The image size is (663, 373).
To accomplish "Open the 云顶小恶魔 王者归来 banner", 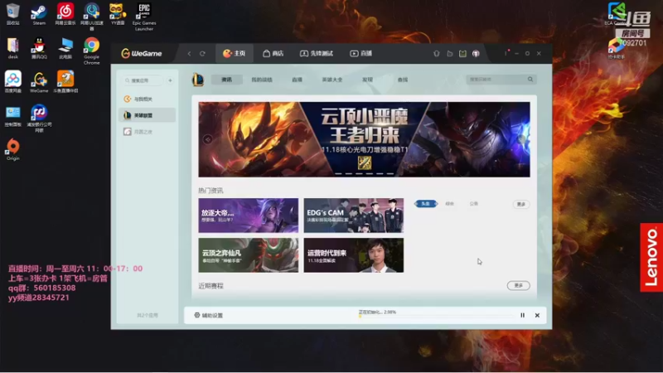I will click(x=364, y=139).
